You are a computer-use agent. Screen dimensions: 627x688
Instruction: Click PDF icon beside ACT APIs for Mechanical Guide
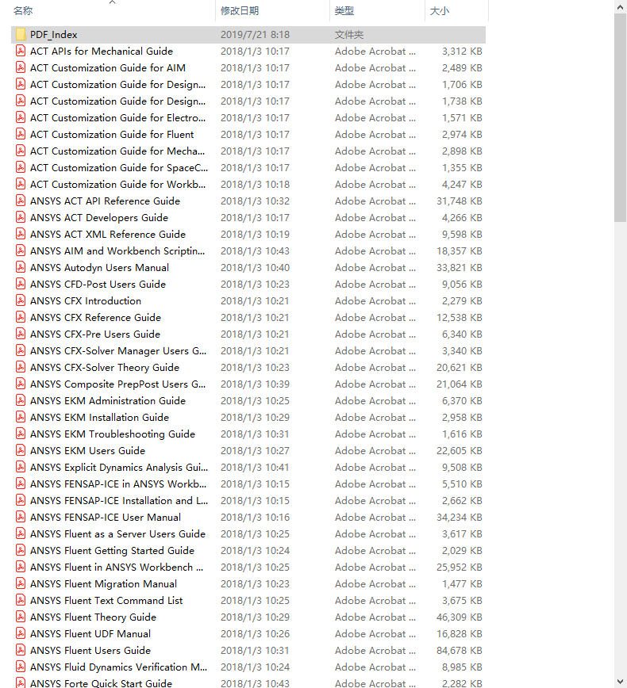click(x=21, y=52)
